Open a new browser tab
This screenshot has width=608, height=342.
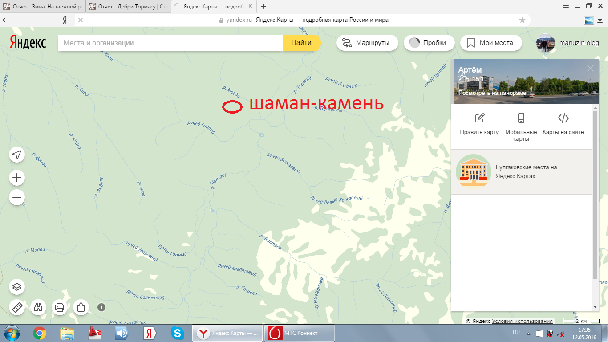[x=263, y=6]
